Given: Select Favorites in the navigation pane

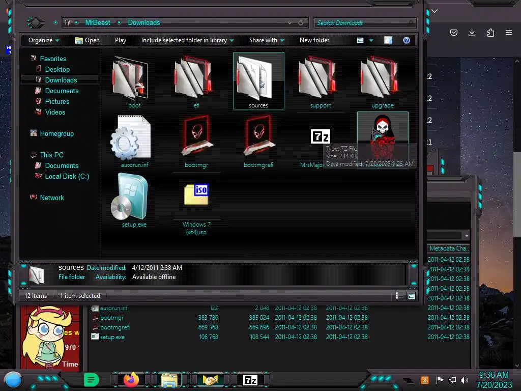Looking at the screenshot, I should (x=53, y=59).
